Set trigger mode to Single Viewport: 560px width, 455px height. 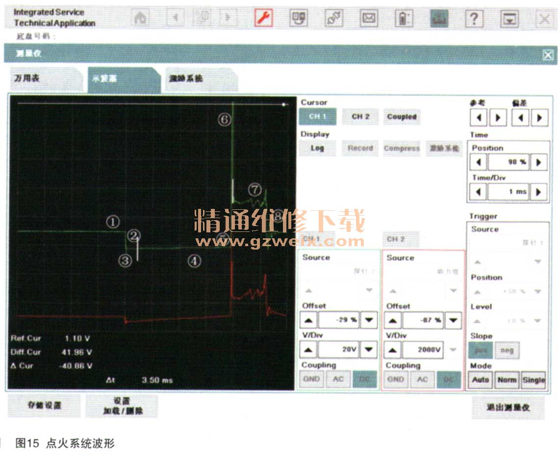pyautogui.click(x=534, y=380)
